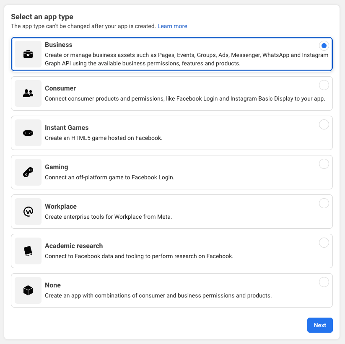Click the Next button

(320, 325)
